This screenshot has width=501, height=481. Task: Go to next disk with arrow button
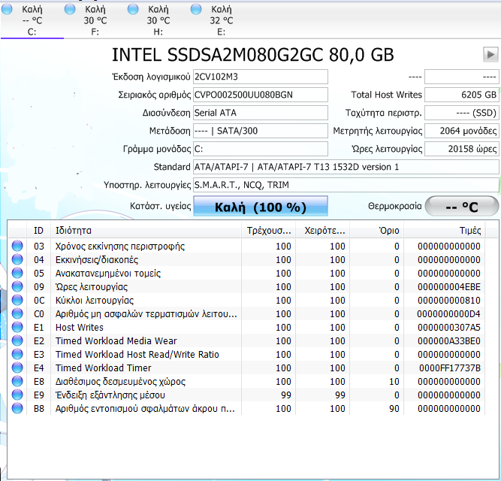(x=490, y=54)
